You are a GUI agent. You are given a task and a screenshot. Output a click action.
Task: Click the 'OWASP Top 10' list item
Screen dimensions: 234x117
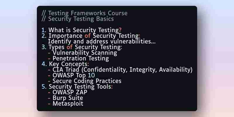tap(71, 75)
